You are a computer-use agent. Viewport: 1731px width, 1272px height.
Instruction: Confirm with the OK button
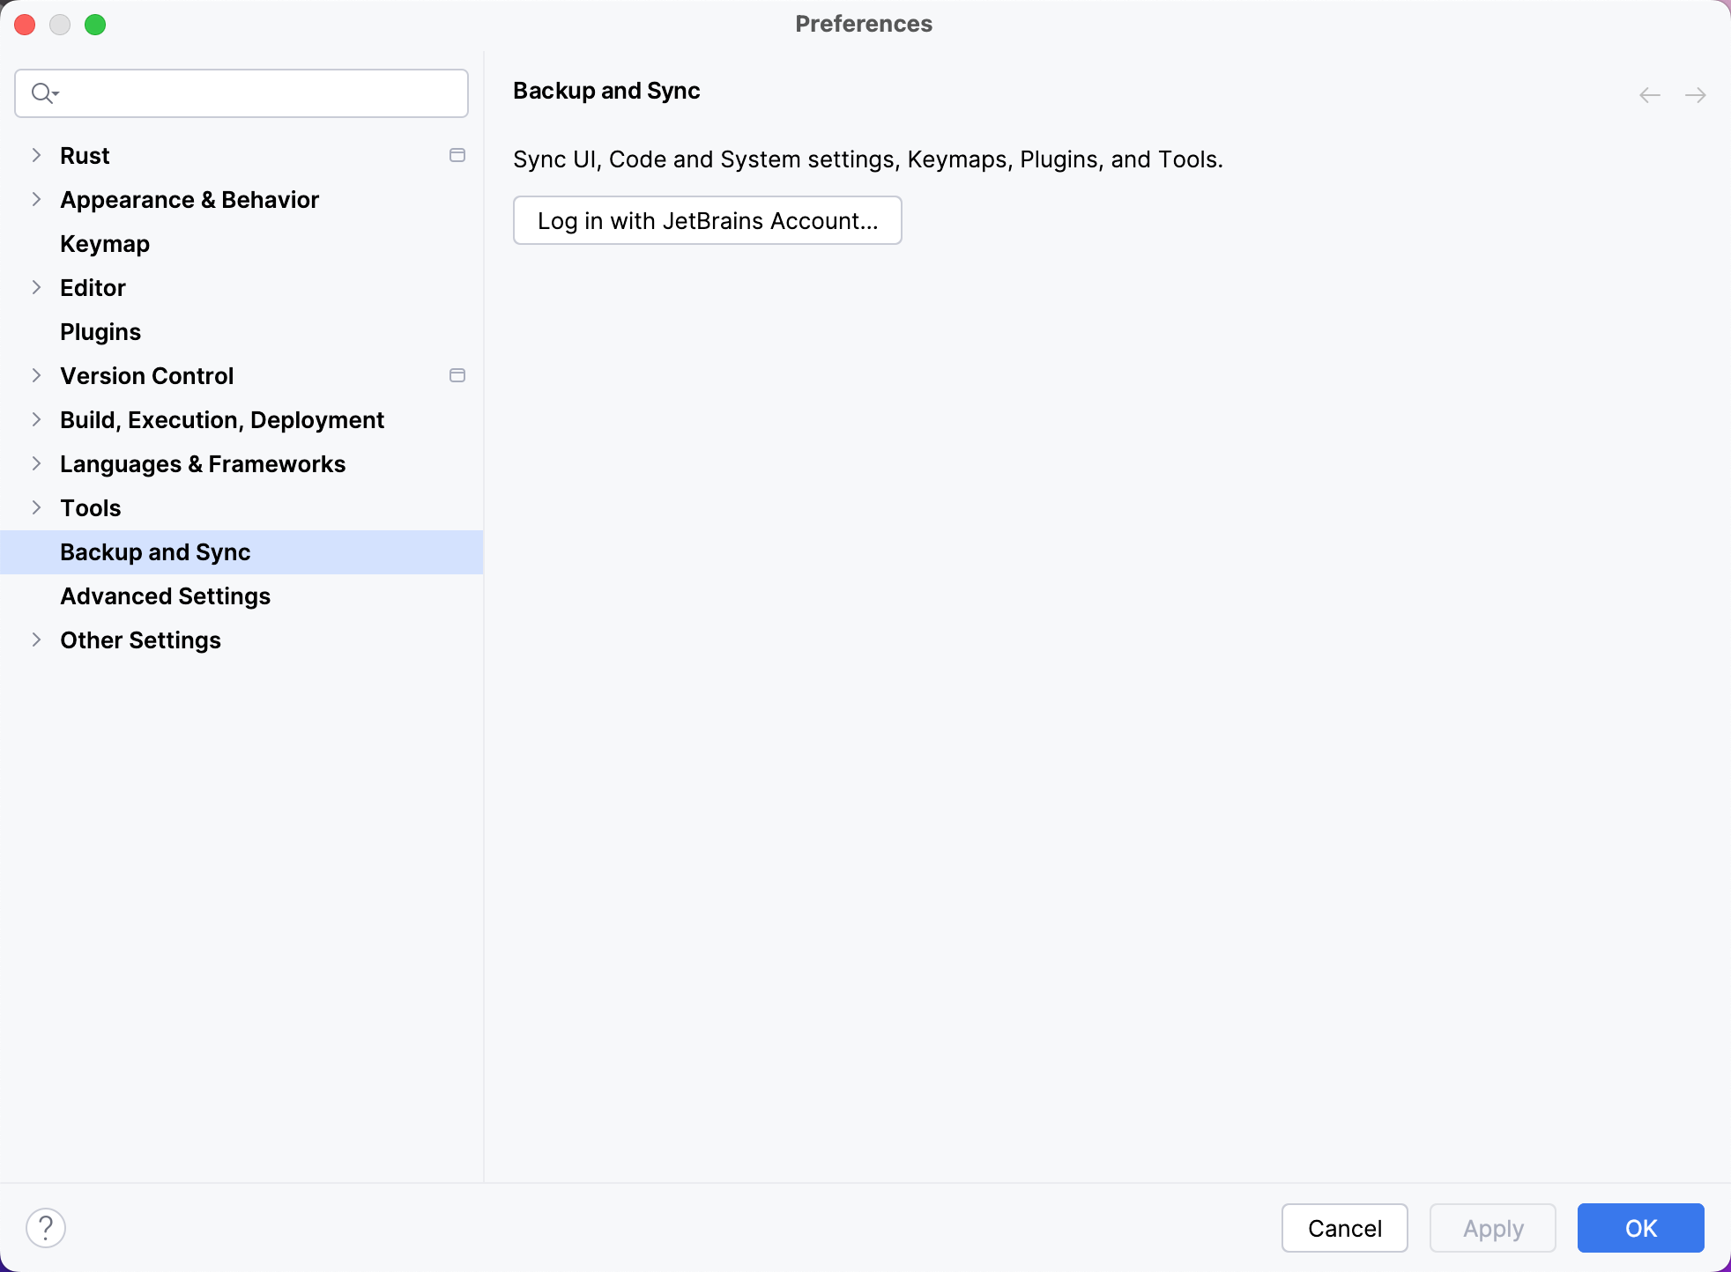click(1641, 1228)
